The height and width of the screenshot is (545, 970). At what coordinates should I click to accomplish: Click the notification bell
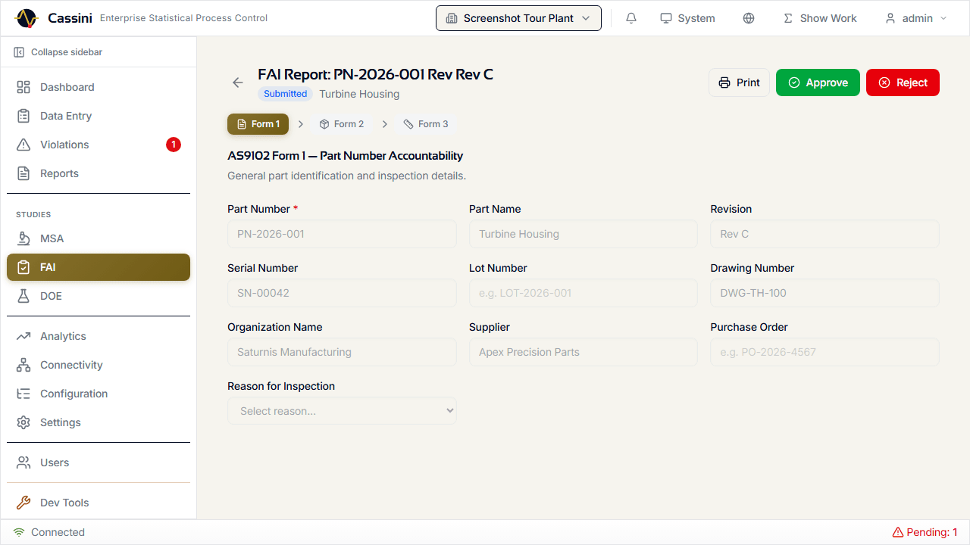(x=630, y=17)
